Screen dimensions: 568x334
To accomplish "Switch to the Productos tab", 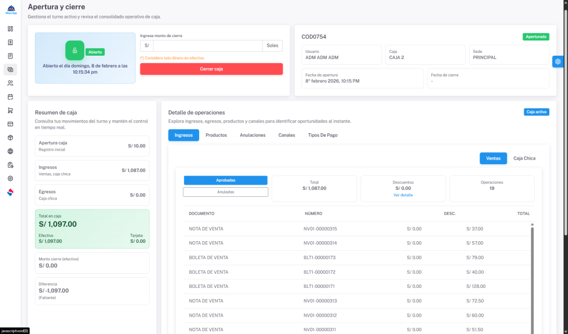I will (216, 136).
